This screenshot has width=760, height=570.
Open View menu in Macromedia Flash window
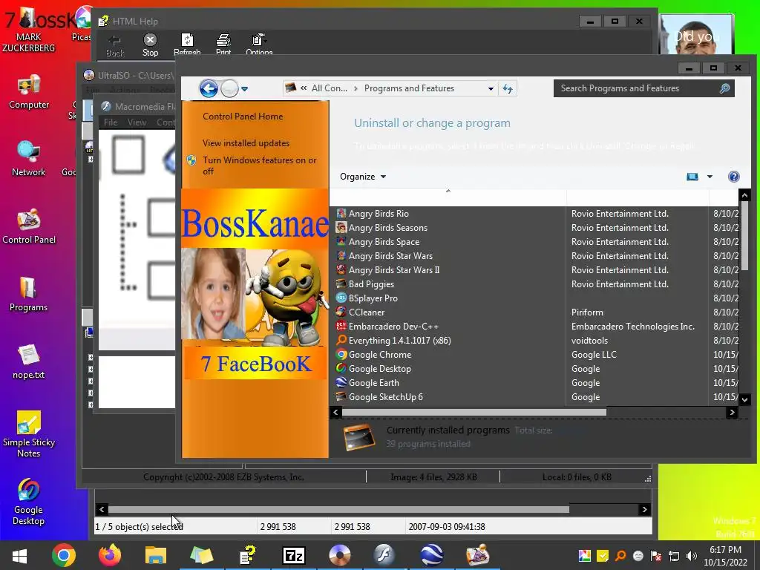[137, 122]
